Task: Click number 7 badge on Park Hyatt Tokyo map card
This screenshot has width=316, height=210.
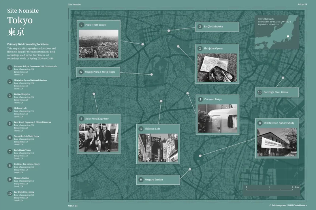Action: point(81,25)
